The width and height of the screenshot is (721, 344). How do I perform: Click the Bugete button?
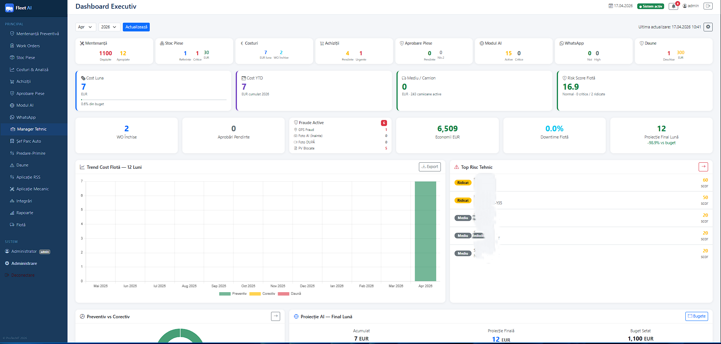coord(697,316)
